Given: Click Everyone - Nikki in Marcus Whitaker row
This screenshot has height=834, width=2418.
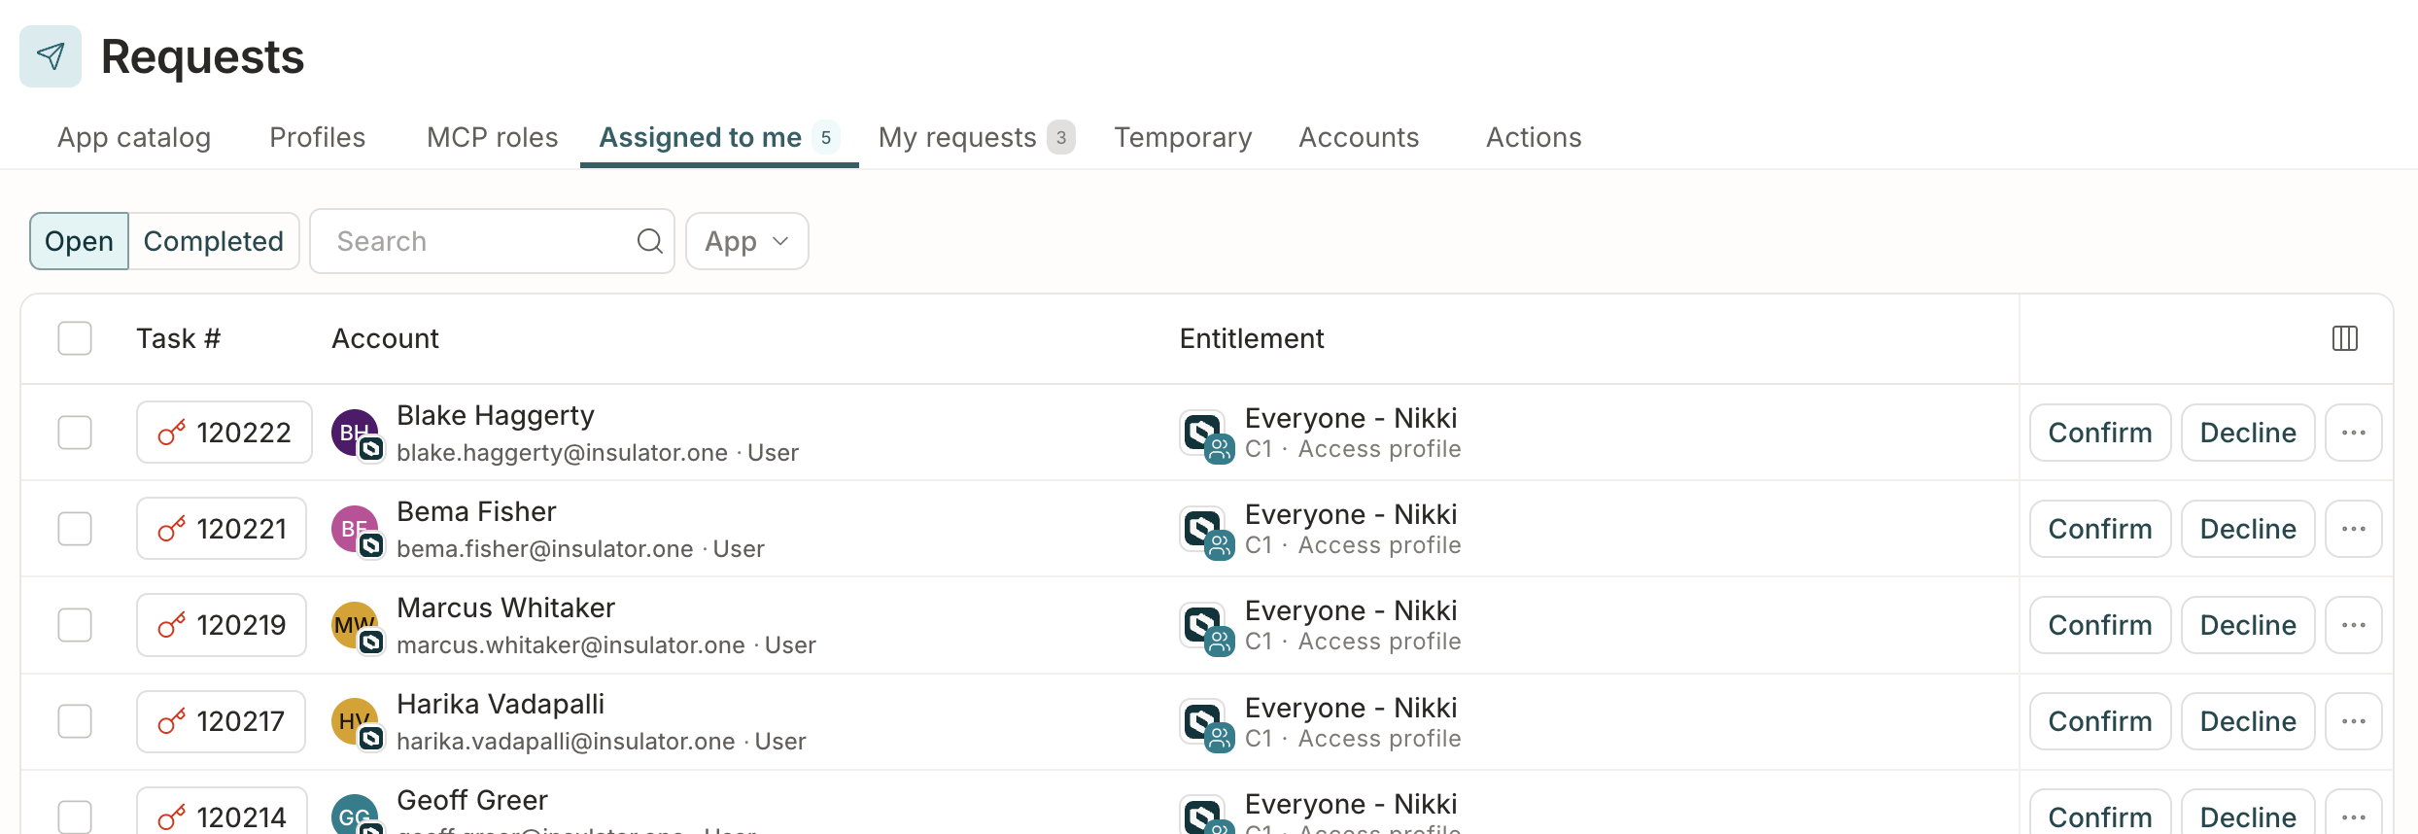Looking at the screenshot, I should click(1351, 610).
